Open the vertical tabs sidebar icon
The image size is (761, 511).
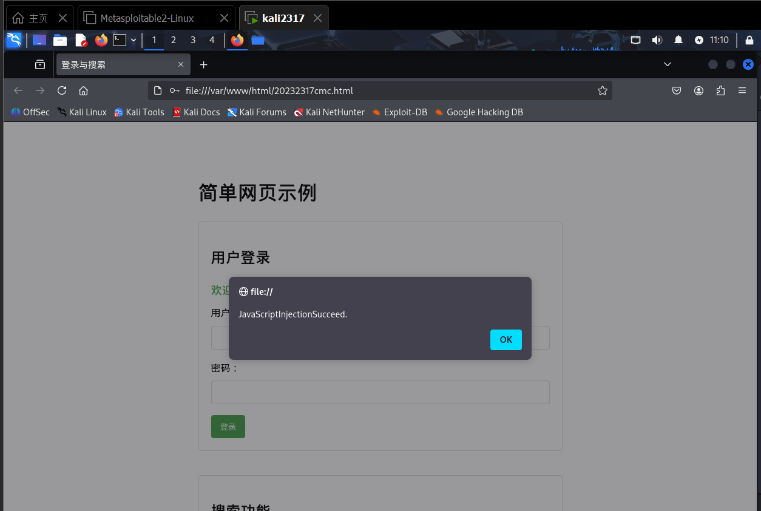click(x=39, y=64)
